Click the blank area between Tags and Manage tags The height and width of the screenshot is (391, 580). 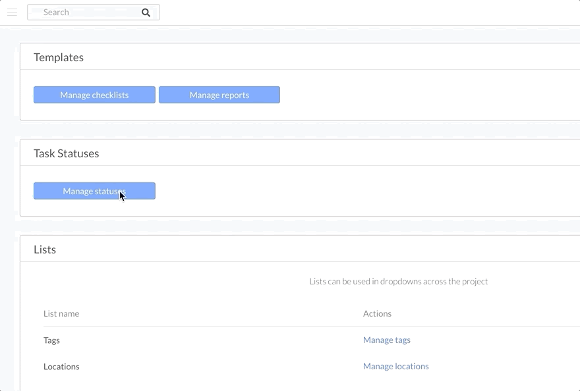211,340
